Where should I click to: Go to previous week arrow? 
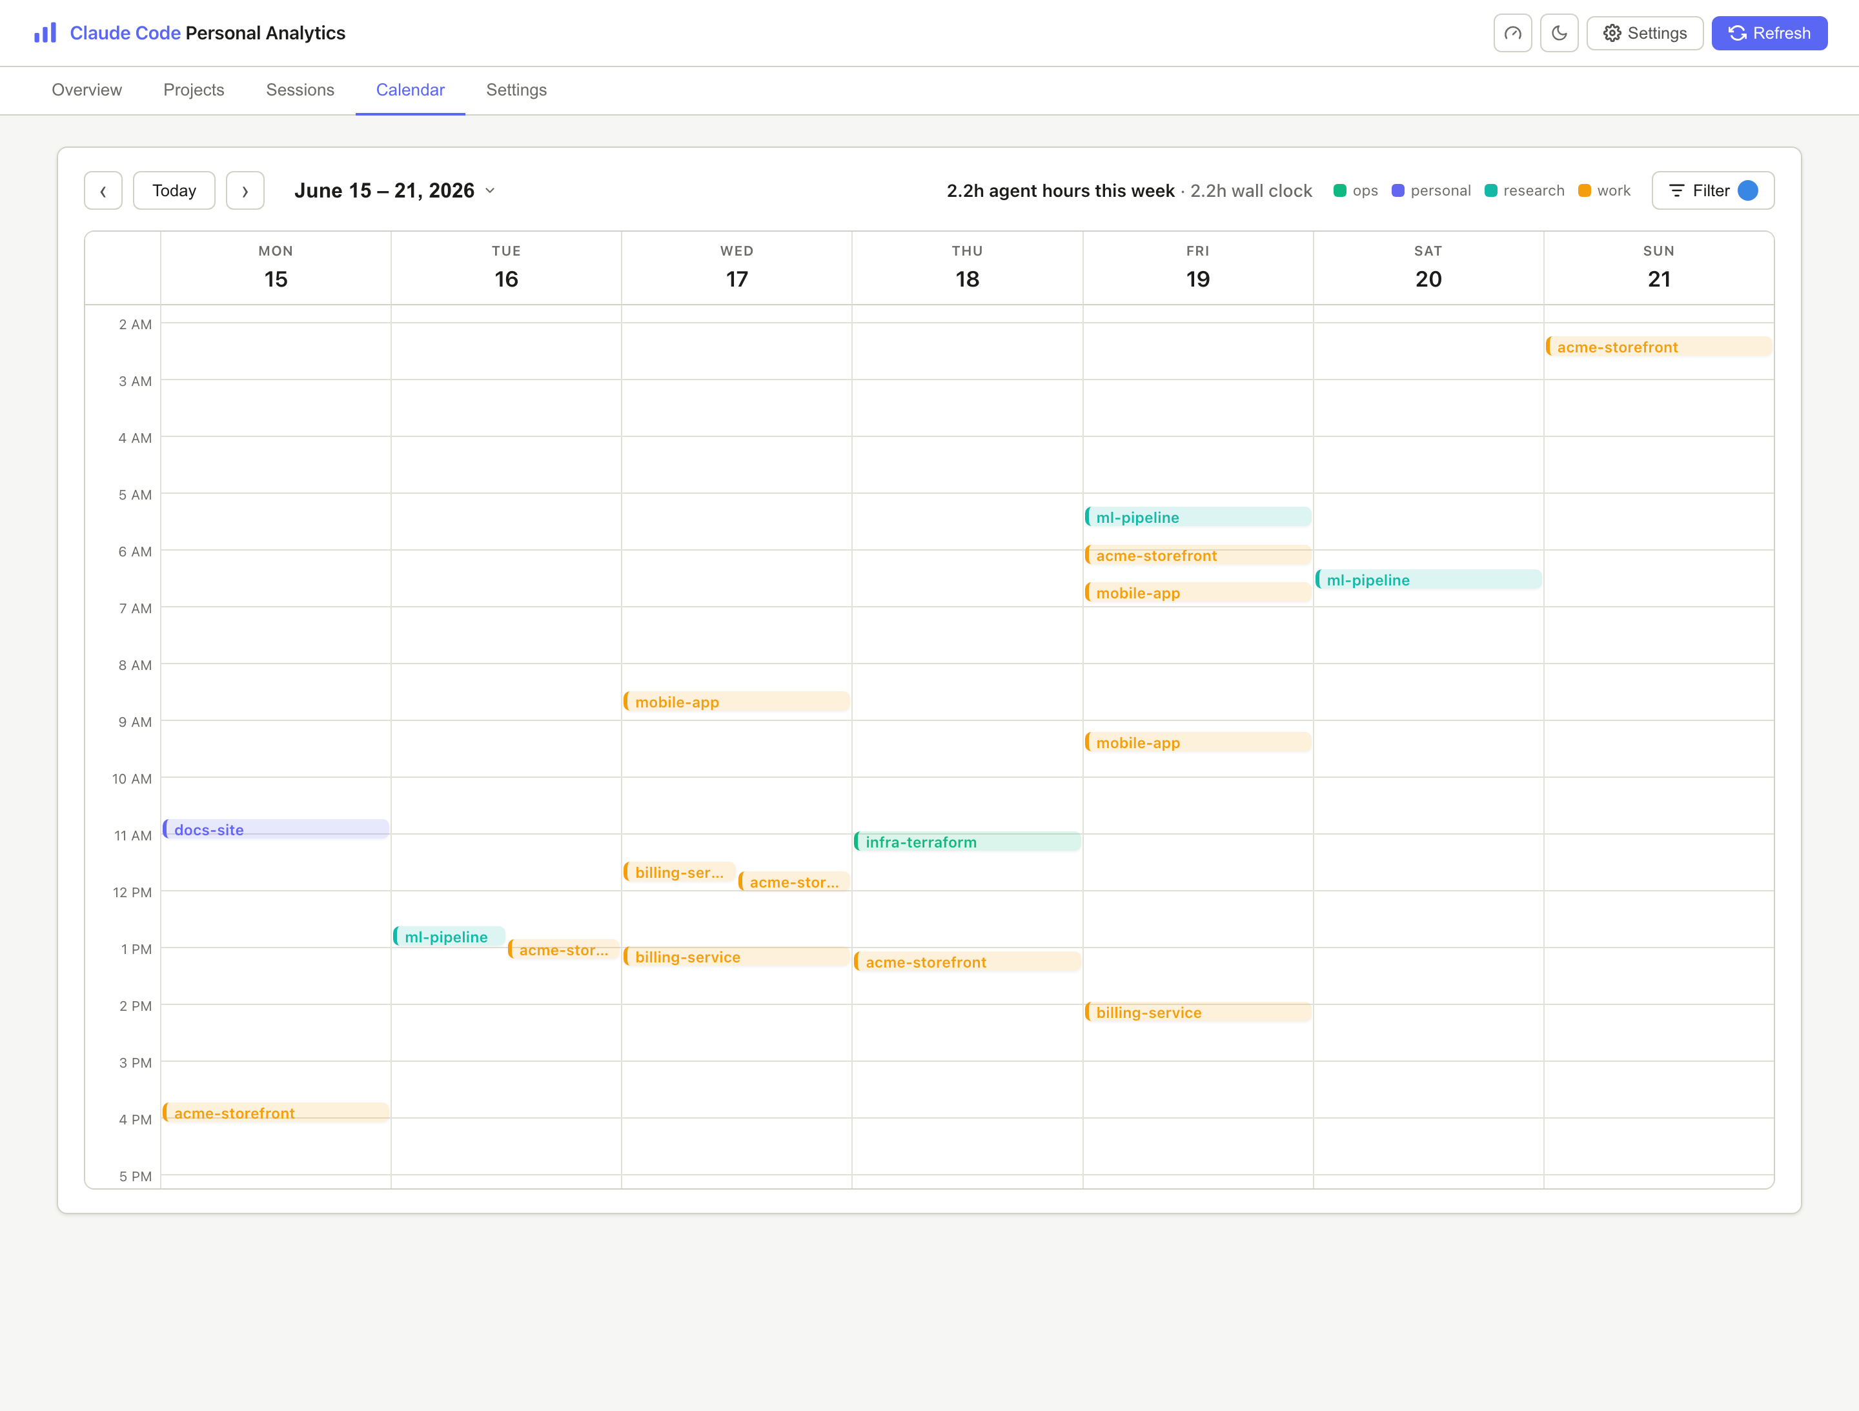(103, 191)
